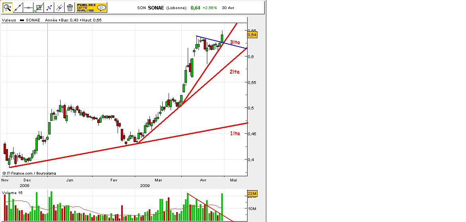466x222 pixels.
Task: Click the Publiez cette analyse button
Action: (91, 8)
